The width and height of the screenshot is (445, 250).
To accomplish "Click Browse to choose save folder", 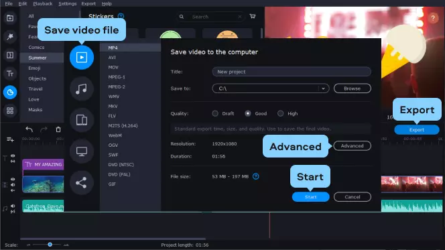I will 353,88.
